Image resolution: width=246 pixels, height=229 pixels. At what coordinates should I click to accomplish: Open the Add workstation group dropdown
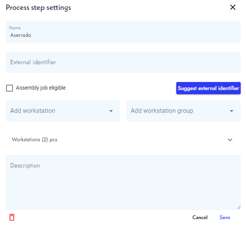point(183,111)
